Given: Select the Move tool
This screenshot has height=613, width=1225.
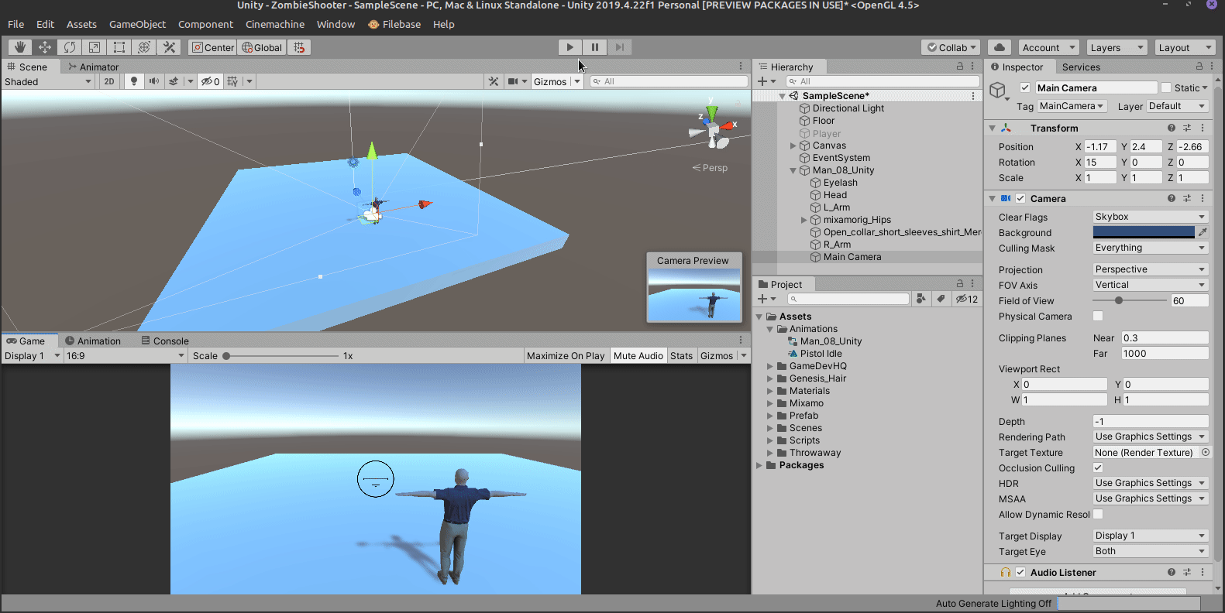Looking at the screenshot, I should pos(45,47).
